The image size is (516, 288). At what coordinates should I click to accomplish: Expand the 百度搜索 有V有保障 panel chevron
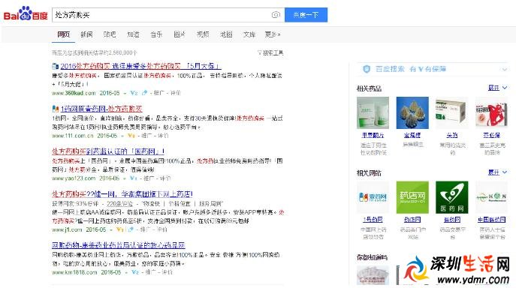click(505, 69)
